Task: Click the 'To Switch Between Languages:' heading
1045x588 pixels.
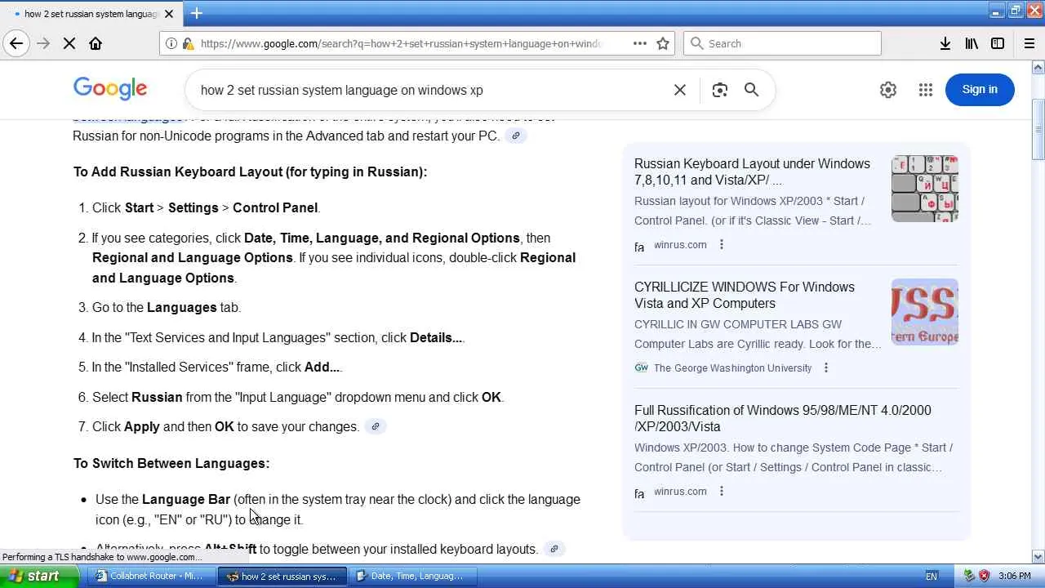Action: [171, 463]
